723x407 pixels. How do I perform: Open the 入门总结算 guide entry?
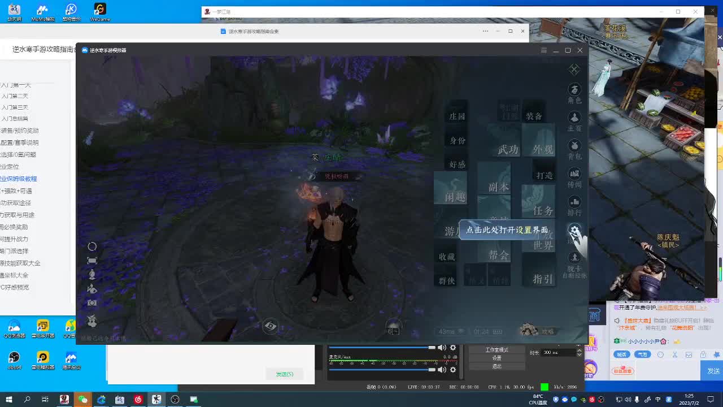(15, 119)
